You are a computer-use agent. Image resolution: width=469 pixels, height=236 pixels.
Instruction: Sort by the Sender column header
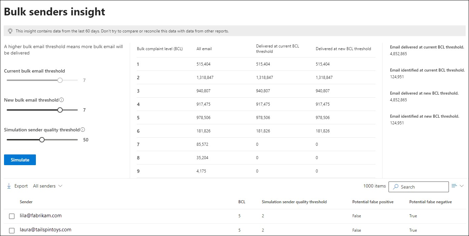[26, 202]
